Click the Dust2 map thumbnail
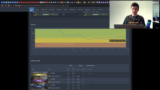 click(39, 75)
